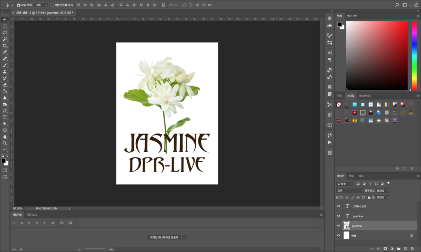Select the Magic Wand tool

[x=5, y=39]
